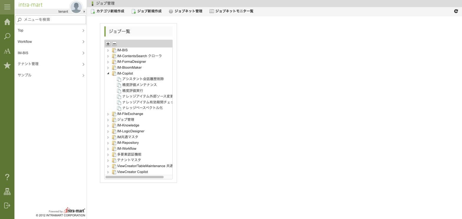Open the sitemap icon in sidebar

click(x=7, y=192)
